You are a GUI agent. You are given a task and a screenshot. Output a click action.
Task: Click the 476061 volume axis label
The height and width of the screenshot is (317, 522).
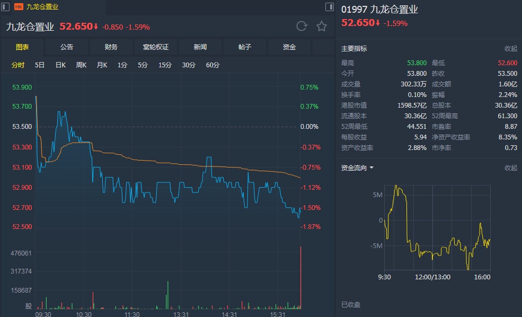point(21,253)
